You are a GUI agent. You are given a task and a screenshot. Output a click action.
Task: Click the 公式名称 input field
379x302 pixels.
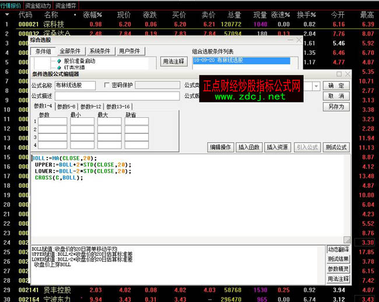pyautogui.click(x=75, y=85)
